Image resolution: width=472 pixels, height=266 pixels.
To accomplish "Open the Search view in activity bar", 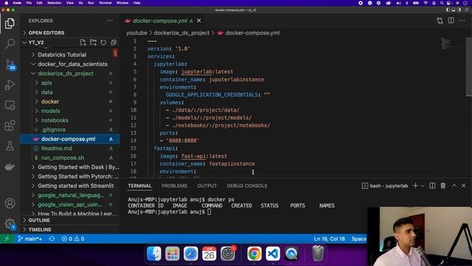I will point(10,44).
